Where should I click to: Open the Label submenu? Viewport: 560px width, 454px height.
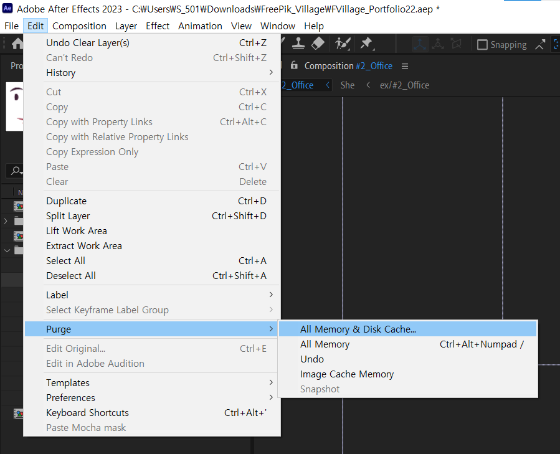[x=152, y=295]
